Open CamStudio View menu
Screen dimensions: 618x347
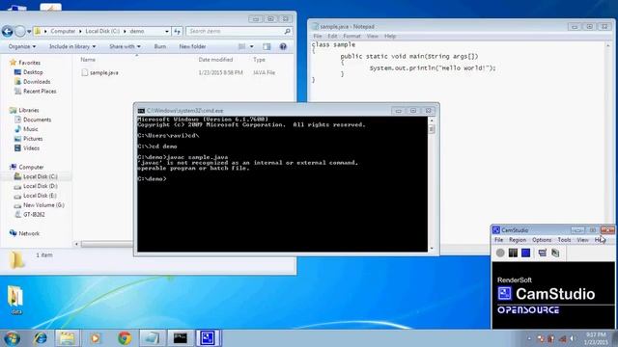pos(582,240)
